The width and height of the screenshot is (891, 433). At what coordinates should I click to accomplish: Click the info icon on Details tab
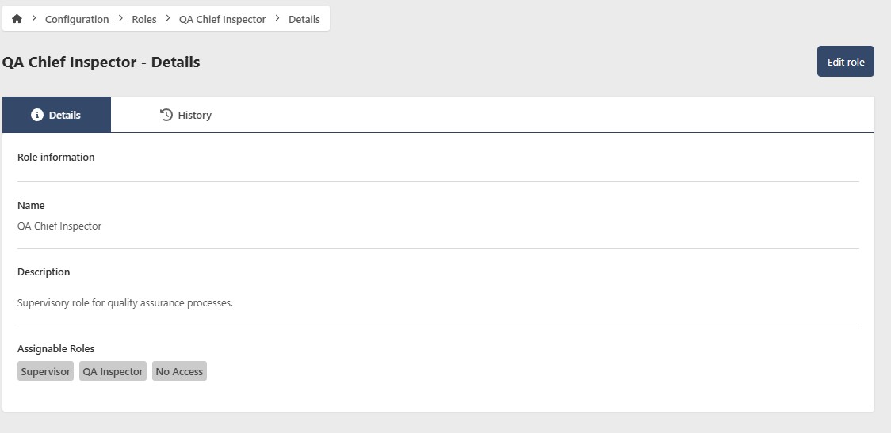[36, 115]
